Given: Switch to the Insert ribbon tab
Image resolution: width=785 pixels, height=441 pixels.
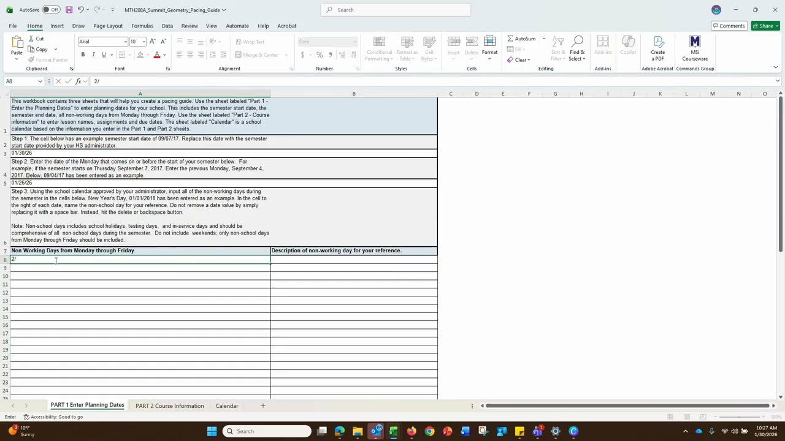Looking at the screenshot, I should tap(57, 26).
